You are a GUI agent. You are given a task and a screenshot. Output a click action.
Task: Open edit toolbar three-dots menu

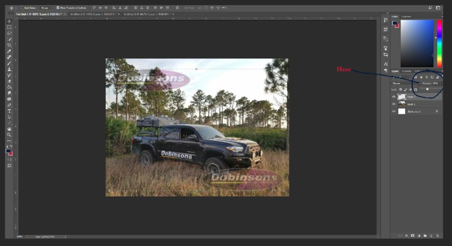click(x=9, y=141)
